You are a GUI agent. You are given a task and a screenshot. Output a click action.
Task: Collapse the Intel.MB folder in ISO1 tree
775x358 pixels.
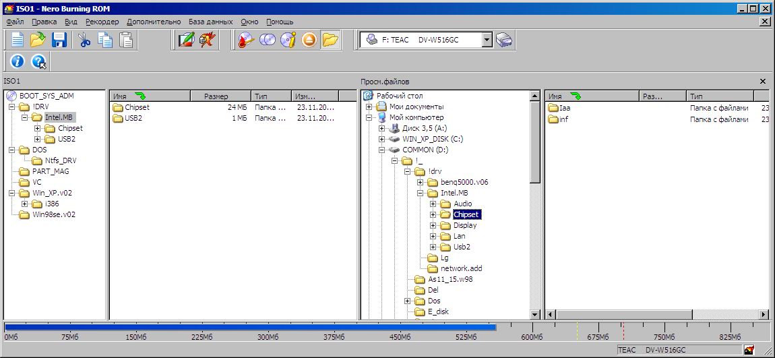click(24, 117)
